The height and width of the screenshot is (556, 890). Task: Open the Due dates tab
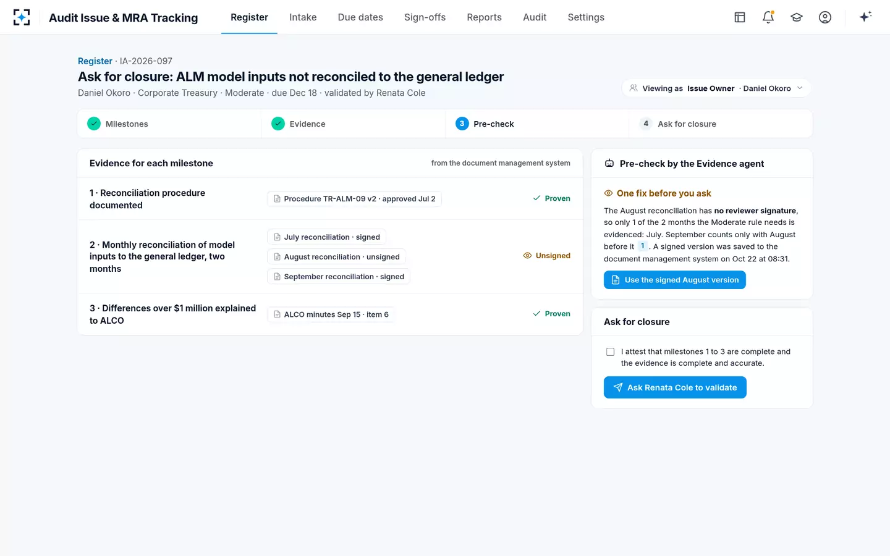point(360,17)
